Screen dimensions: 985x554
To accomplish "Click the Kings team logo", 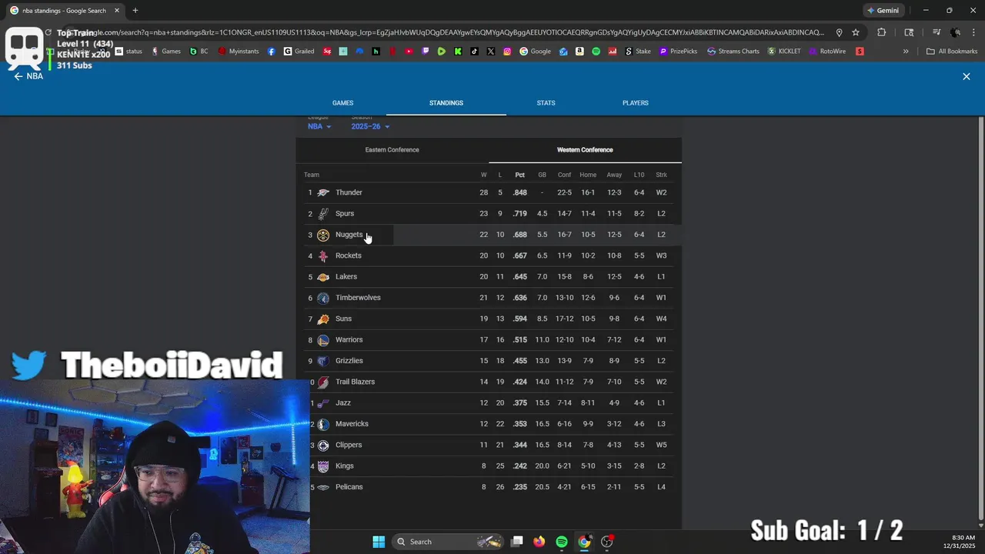I will pyautogui.click(x=323, y=466).
